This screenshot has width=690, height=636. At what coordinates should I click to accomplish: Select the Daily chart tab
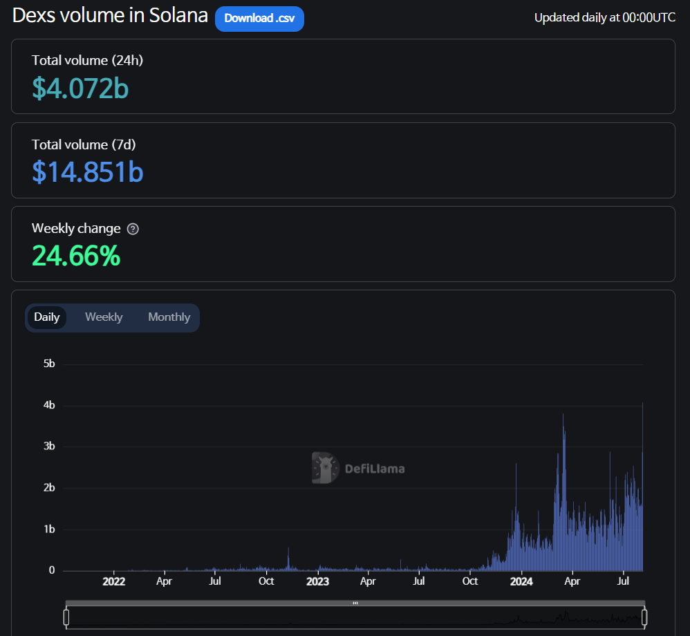[47, 317]
